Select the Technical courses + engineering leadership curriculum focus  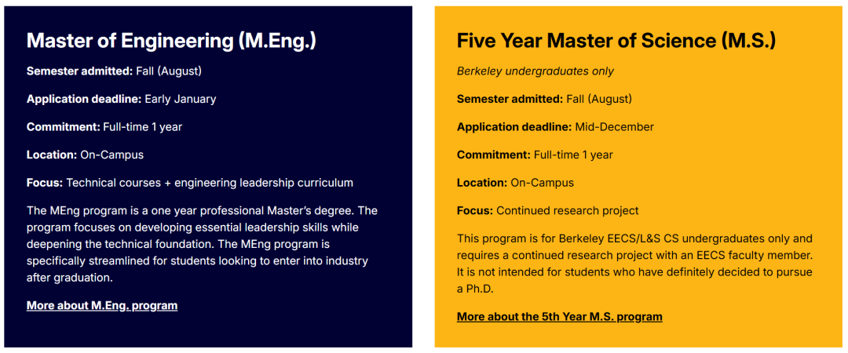click(x=210, y=183)
